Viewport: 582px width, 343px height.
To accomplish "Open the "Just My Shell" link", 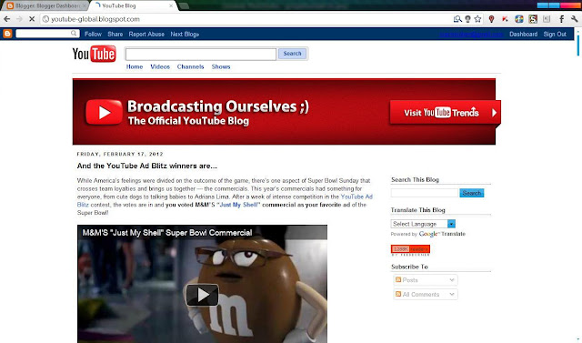I will point(239,205).
